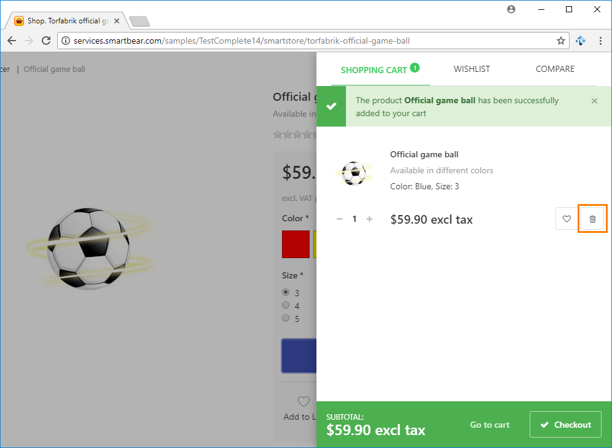
Task: Click the product star rating
Action: pos(295,135)
